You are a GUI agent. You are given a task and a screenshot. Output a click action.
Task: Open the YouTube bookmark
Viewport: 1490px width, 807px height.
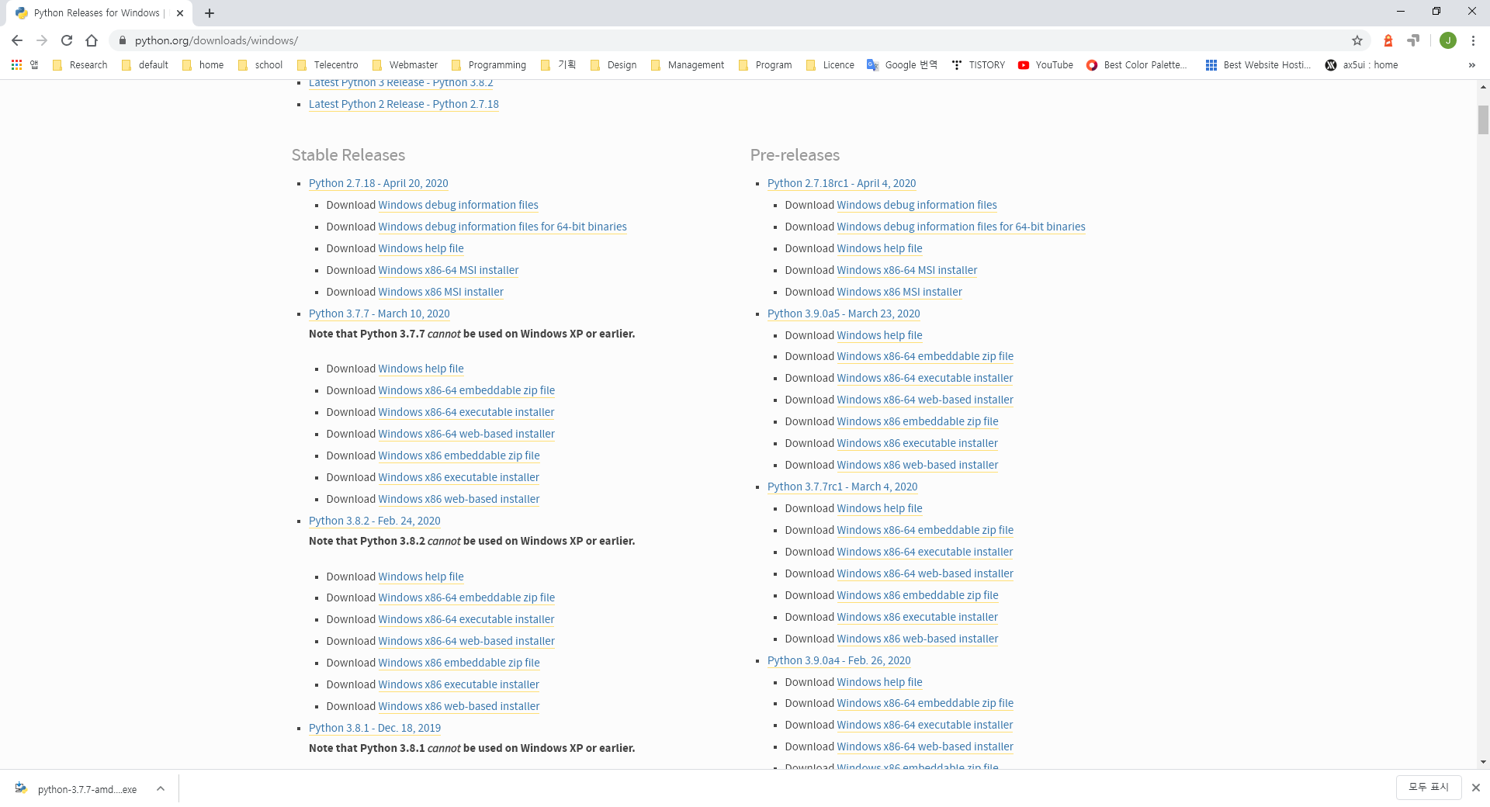click(1045, 65)
